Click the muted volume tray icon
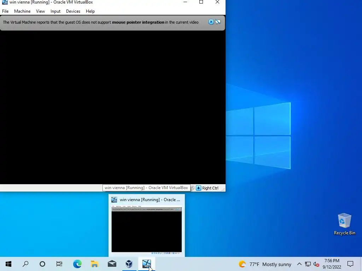The image size is (362, 271). 316,264
